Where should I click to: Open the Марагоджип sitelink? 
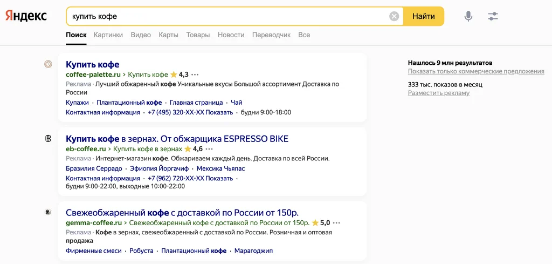(253, 251)
